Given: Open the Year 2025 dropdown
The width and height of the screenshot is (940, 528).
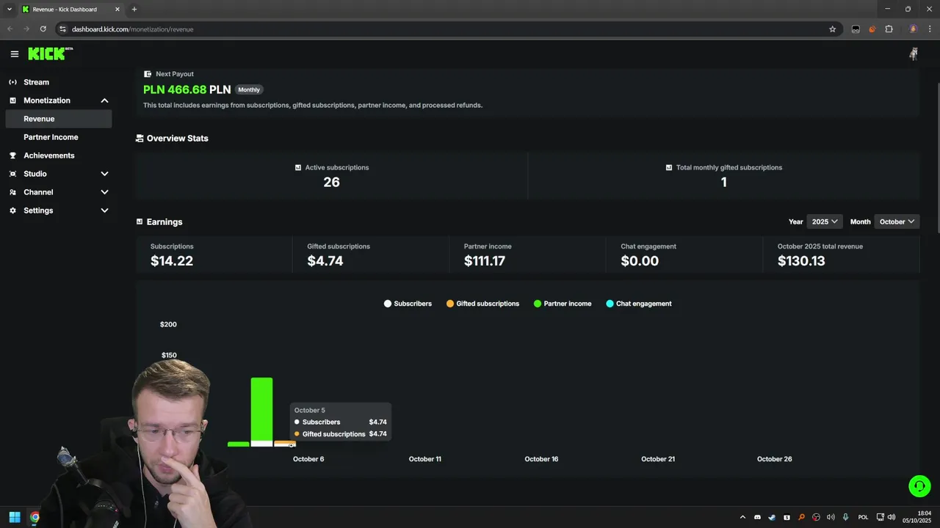Looking at the screenshot, I should click(x=825, y=221).
